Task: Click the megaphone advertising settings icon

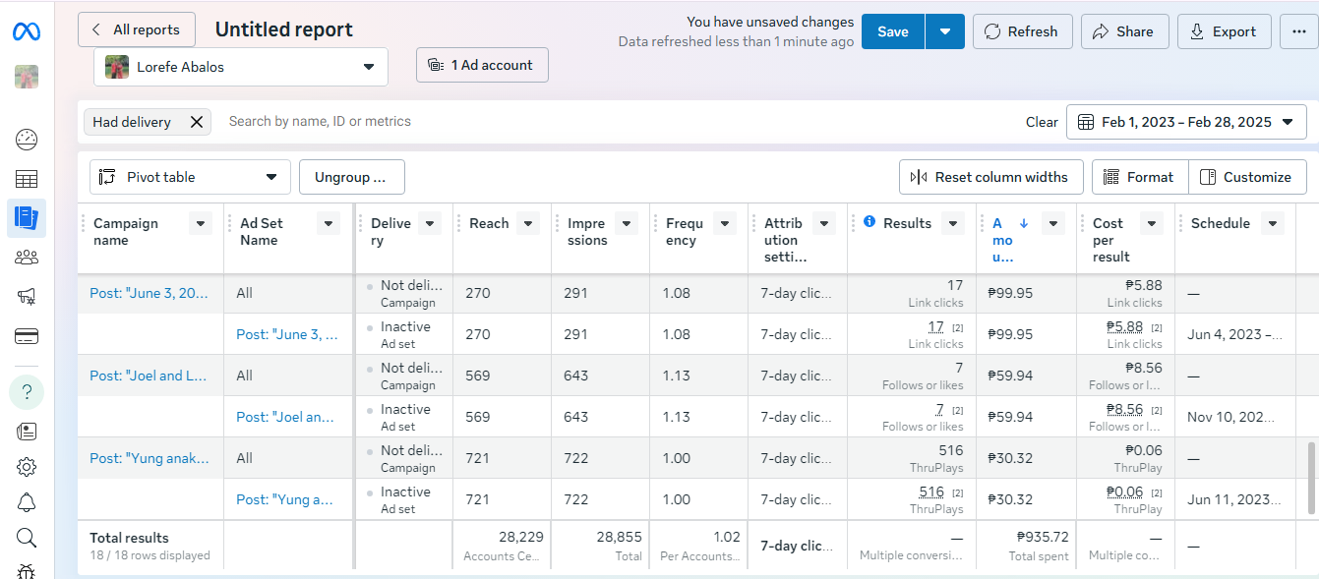Action: (x=27, y=297)
